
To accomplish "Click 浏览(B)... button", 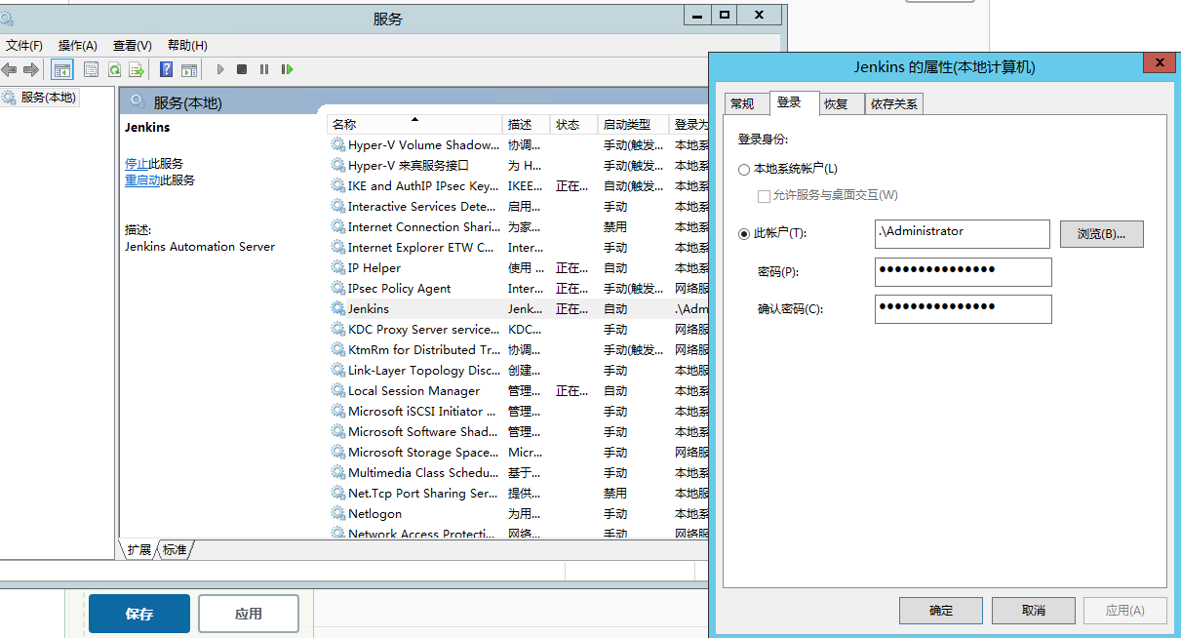I will [x=1101, y=234].
